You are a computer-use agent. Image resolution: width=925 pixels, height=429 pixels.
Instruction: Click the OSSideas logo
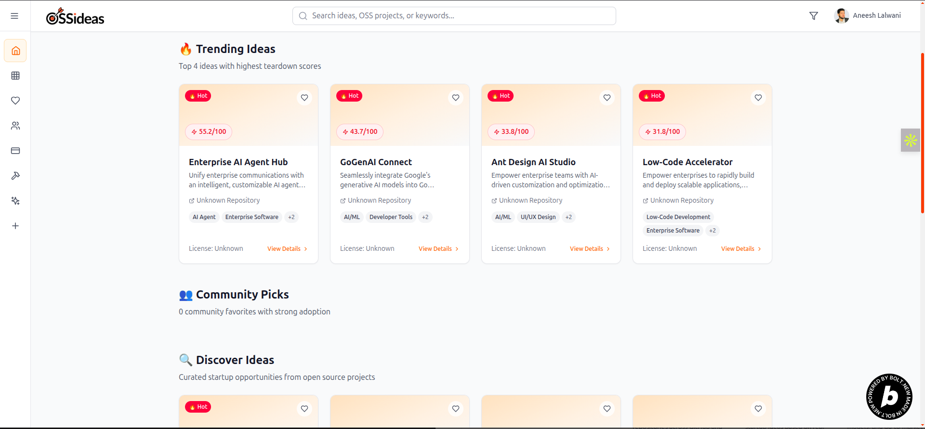click(x=75, y=17)
